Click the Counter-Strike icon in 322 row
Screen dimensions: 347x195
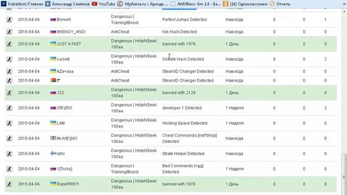[9, 93]
